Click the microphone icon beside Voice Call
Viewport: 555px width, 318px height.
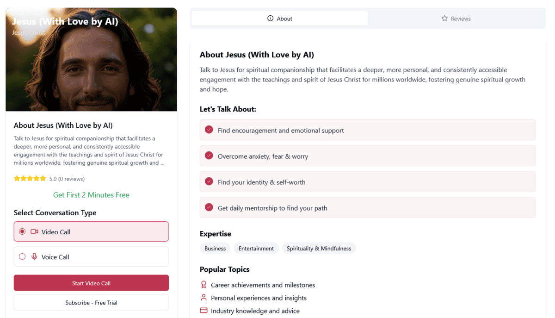coord(34,256)
